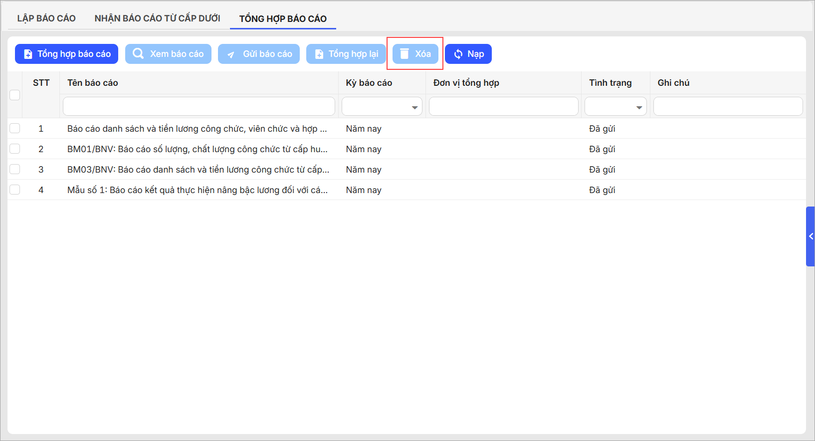This screenshot has width=815, height=441.
Task: Click the paper plane icon on Gửi báo cáo
Action: 231,54
